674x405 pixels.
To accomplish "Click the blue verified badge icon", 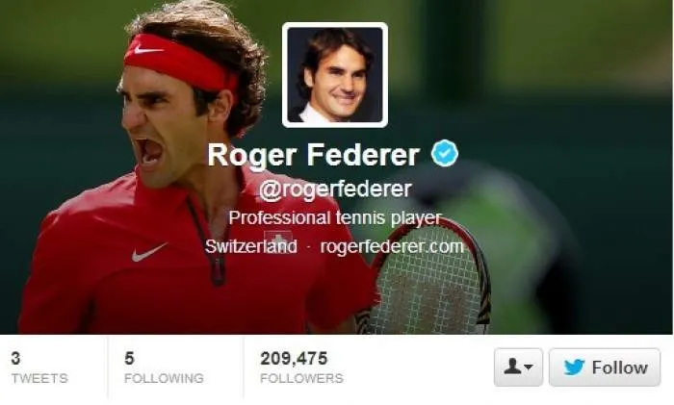I will click(445, 153).
